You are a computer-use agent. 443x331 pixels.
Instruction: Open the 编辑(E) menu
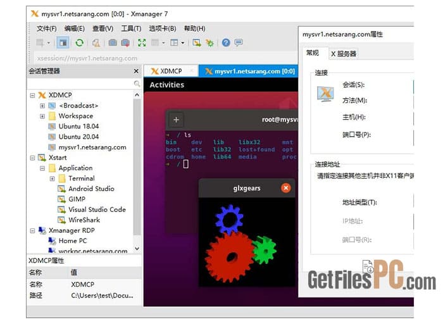[x=74, y=28]
